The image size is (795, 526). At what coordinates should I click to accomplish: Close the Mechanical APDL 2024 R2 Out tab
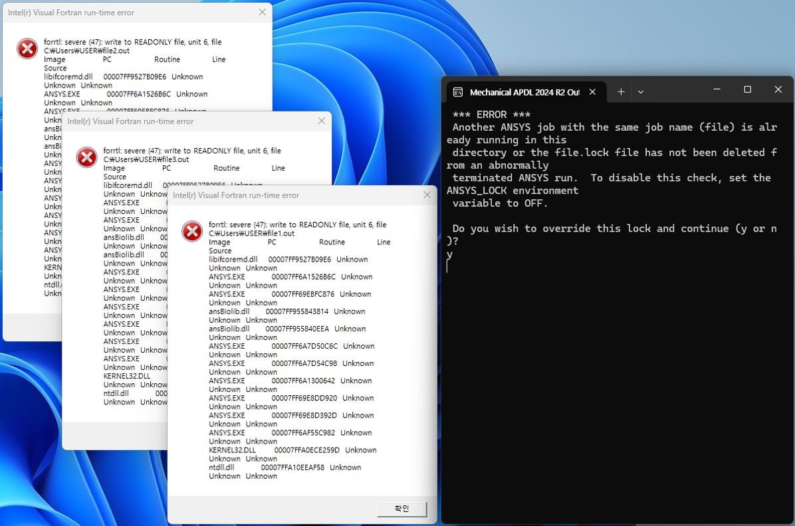pyautogui.click(x=592, y=92)
